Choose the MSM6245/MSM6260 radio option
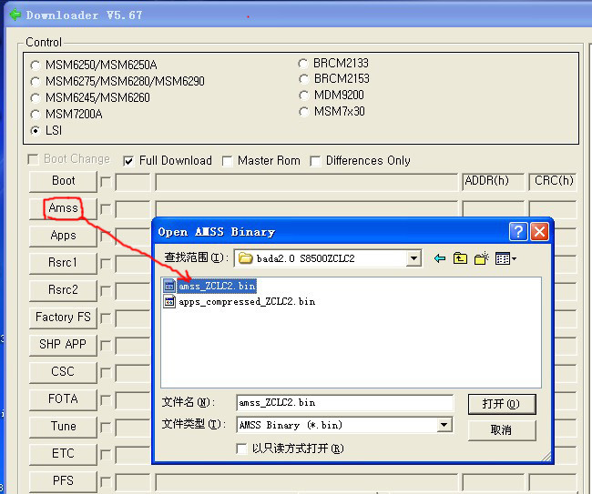Viewport: 592px width, 494px height. (x=36, y=98)
